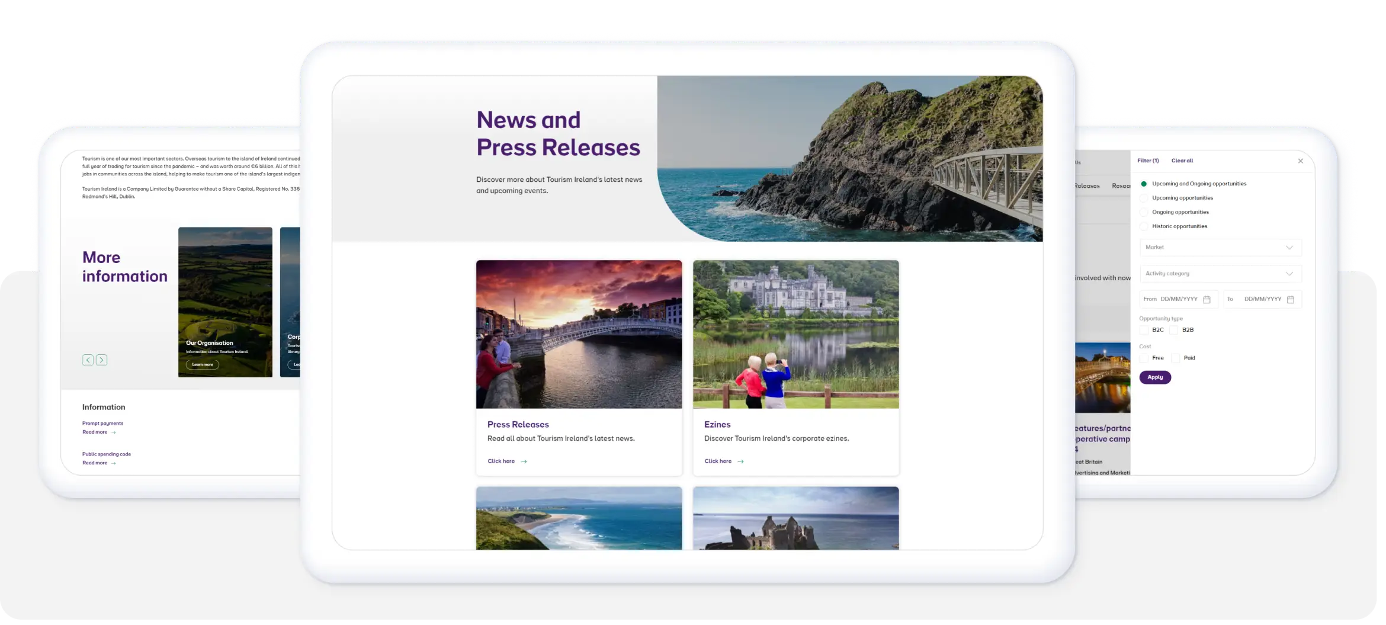Open the Market dropdown
This screenshot has width=1386, height=625.
(x=1220, y=248)
